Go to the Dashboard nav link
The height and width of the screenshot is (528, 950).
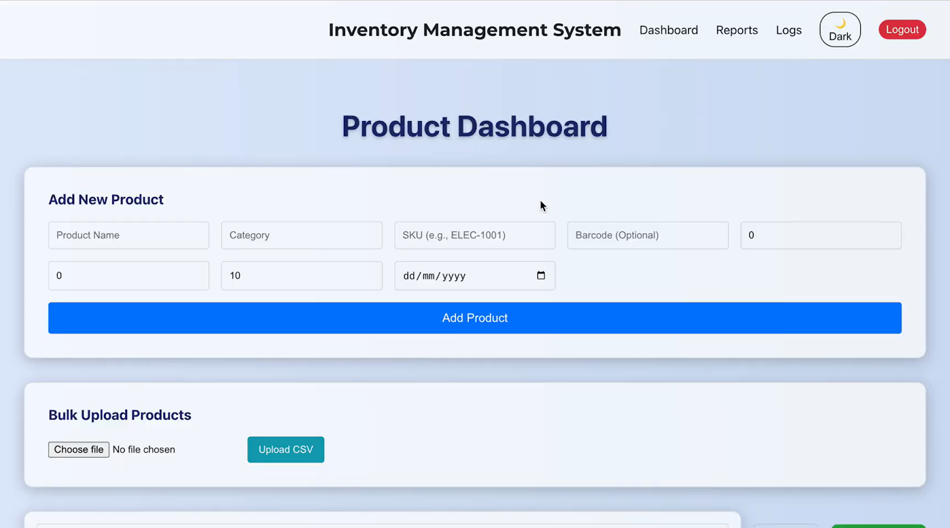(668, 30)
